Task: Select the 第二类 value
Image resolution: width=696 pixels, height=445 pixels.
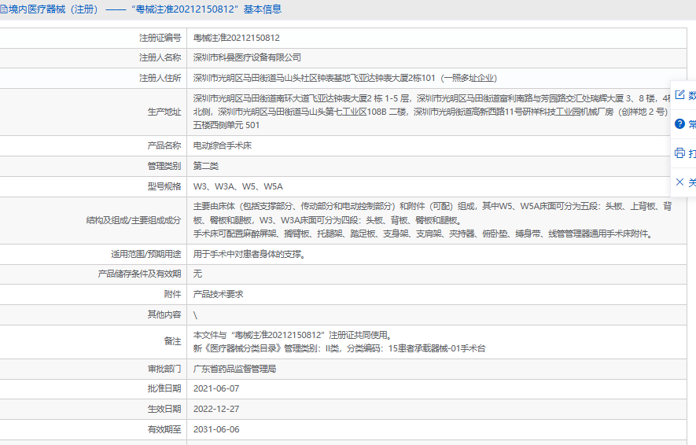Action: (x=206, y=166)
